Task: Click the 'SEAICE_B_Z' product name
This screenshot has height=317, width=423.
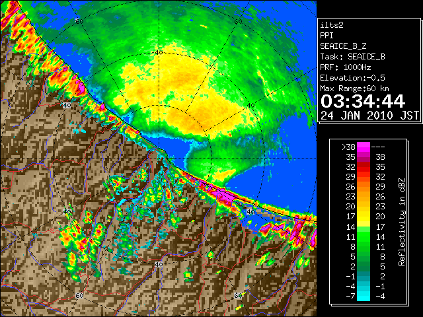Action: coord(343,46)
